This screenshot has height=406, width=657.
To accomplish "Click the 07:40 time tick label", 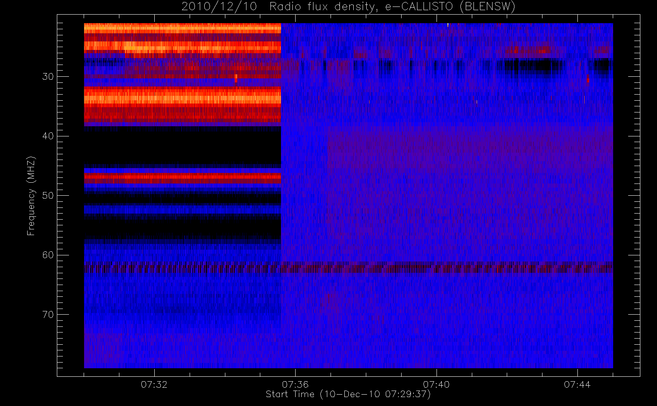I will click(436, 384).
